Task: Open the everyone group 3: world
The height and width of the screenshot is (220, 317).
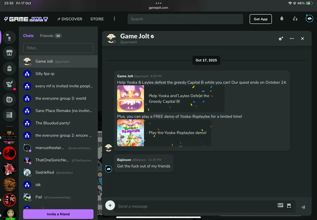Action: click(x=58, y=98)
